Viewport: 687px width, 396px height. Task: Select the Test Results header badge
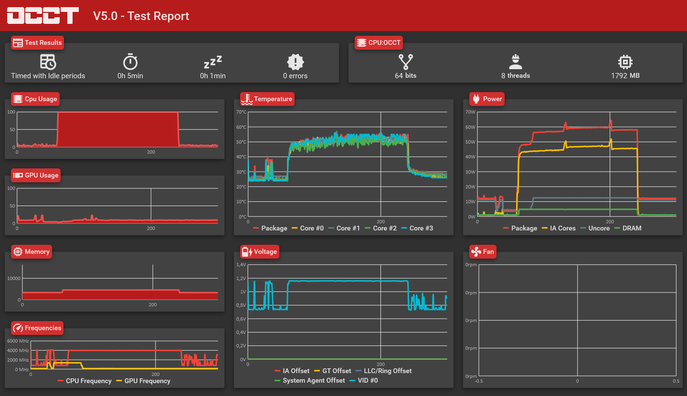37,42
